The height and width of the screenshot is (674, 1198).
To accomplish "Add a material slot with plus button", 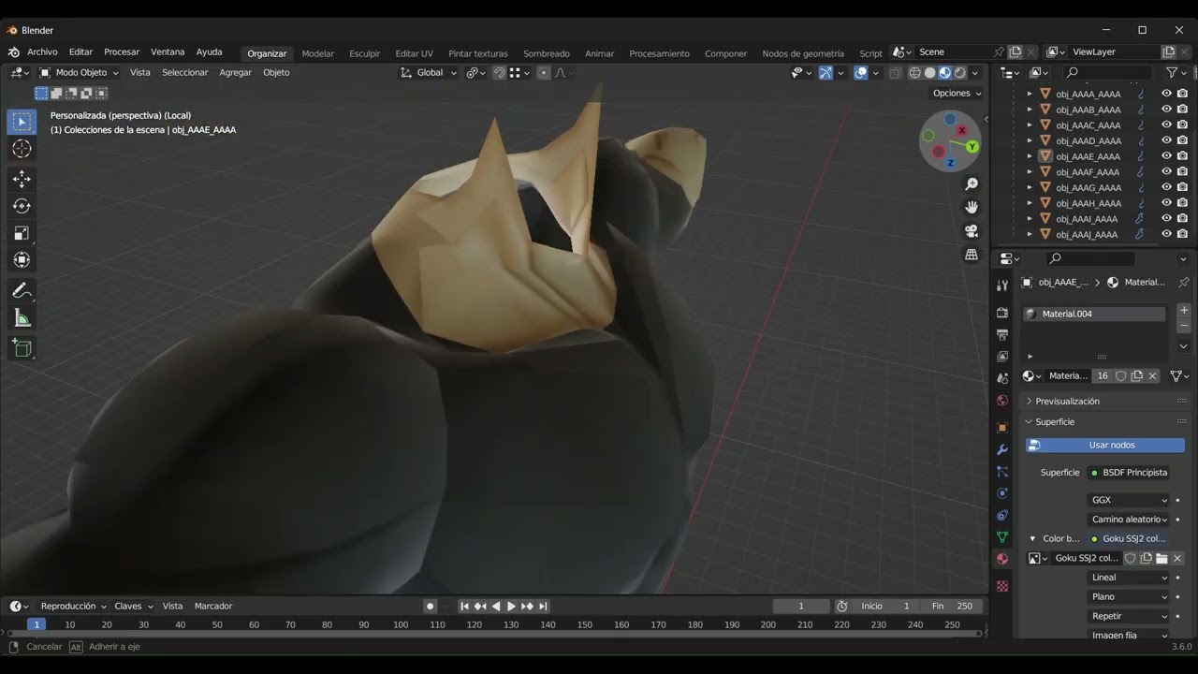I will [x=1184, y=310].
